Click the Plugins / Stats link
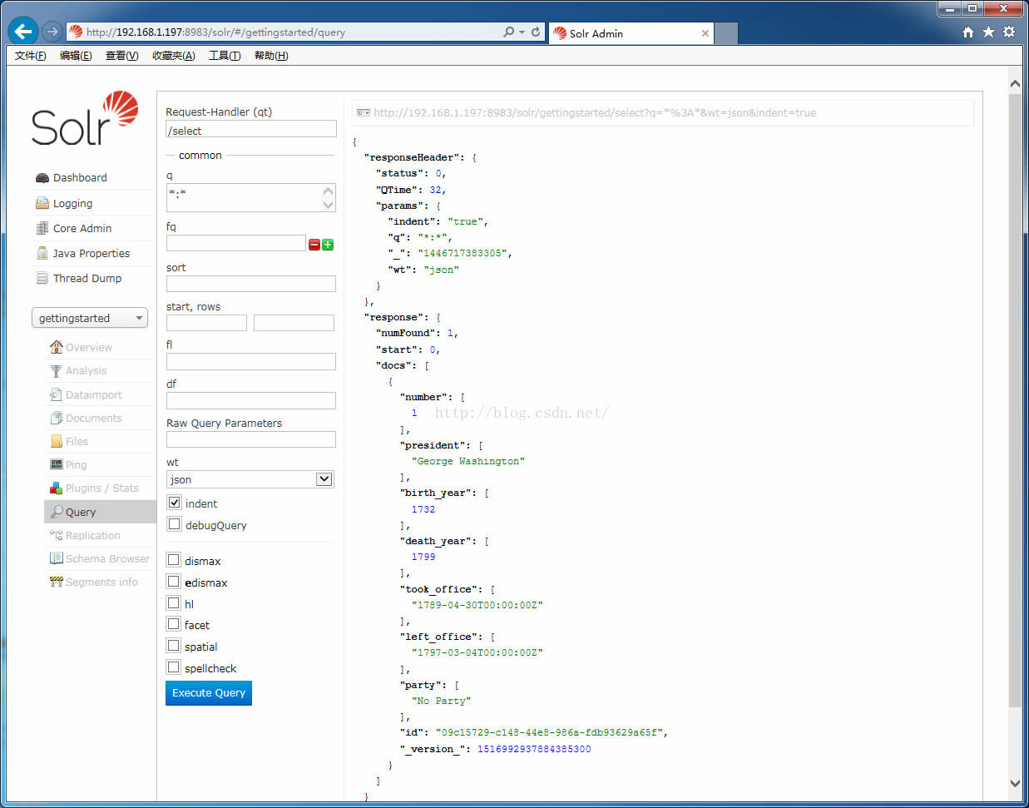Viewport: 1029px width, 808px height. pyautogui.click(x=102, y=488)
